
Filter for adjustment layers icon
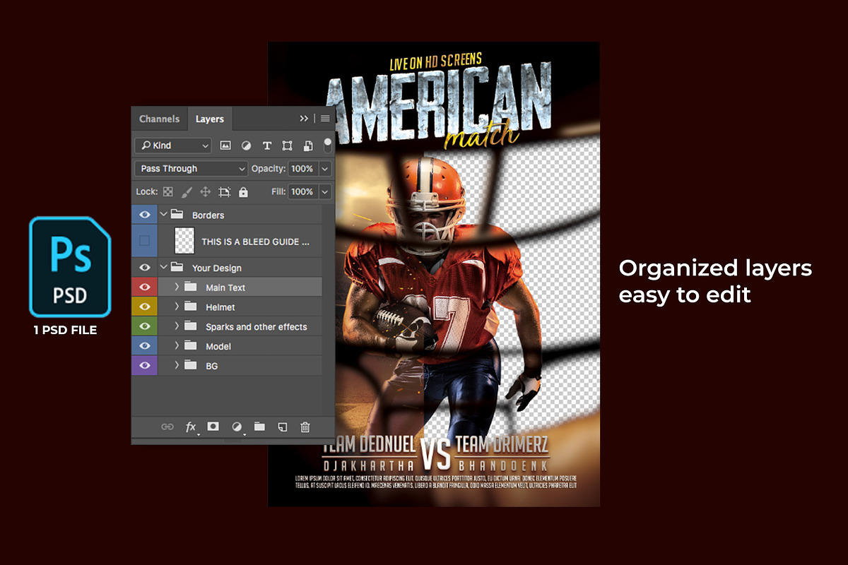click(x=246, y=145)
